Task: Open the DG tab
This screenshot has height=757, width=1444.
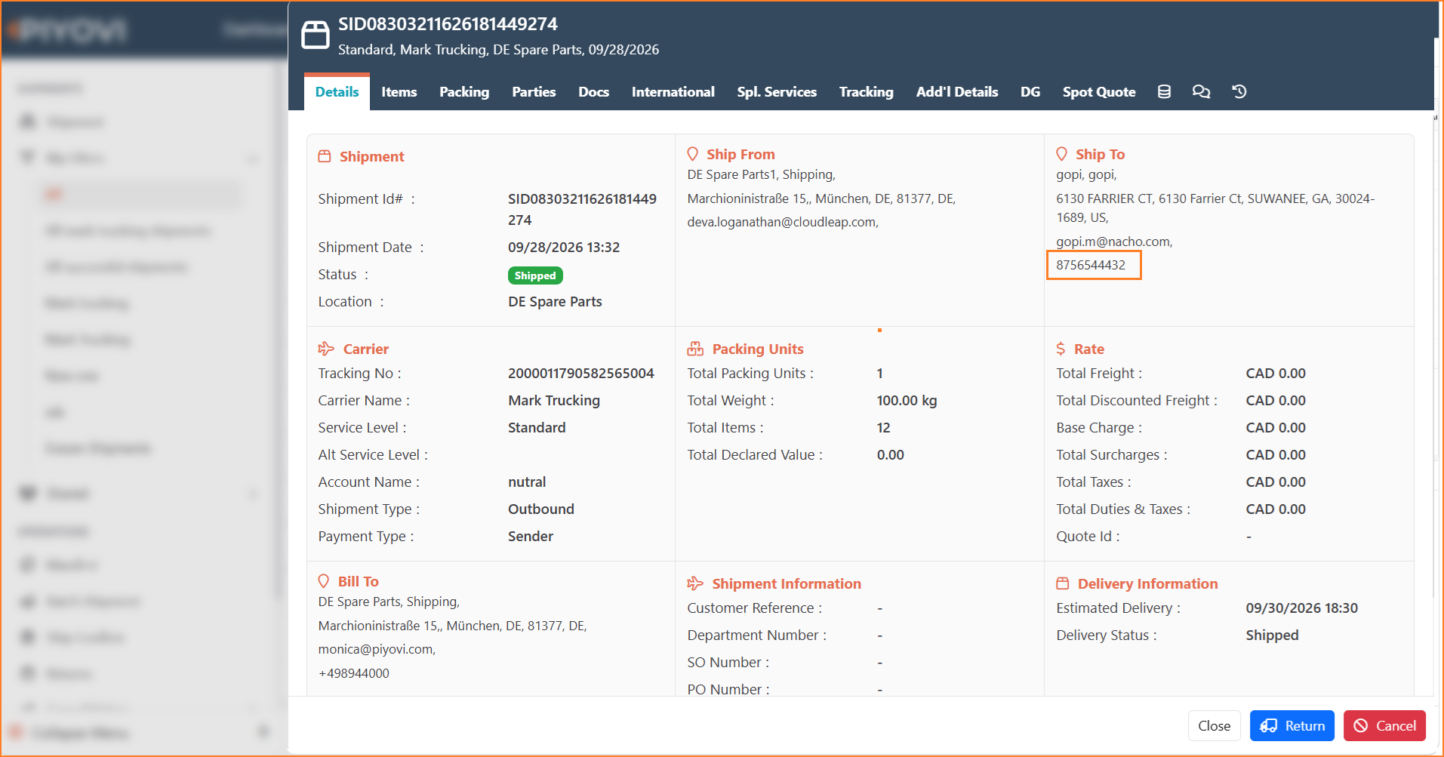Action: pos(1030,91)
